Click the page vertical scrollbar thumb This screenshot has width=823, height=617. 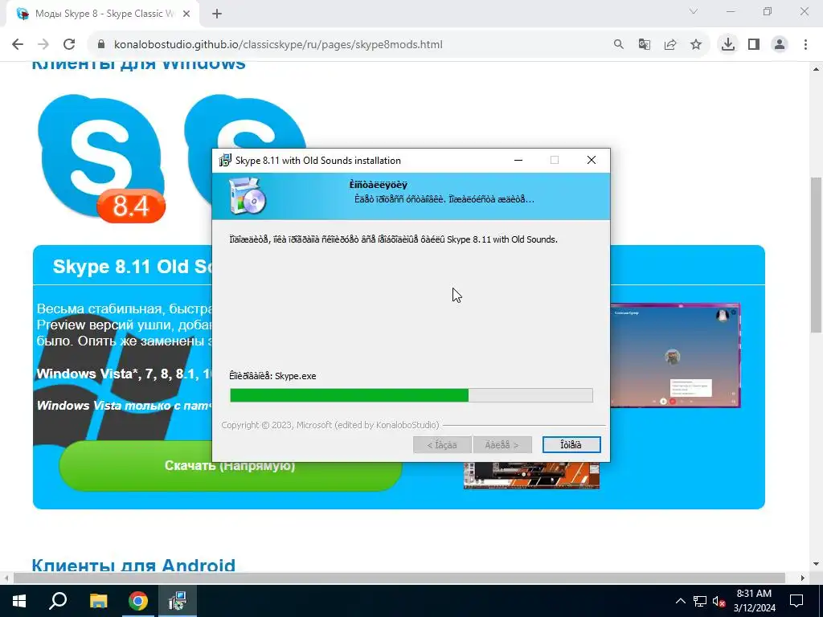816,255
